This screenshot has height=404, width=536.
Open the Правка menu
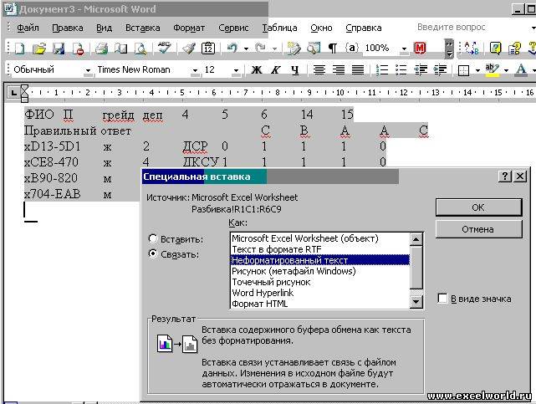click(68, 28)
